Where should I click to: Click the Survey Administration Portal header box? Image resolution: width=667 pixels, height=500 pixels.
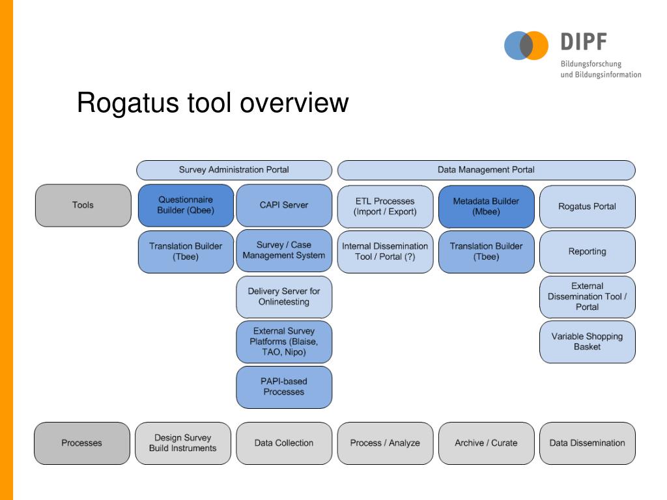click(x=234, y=170)
